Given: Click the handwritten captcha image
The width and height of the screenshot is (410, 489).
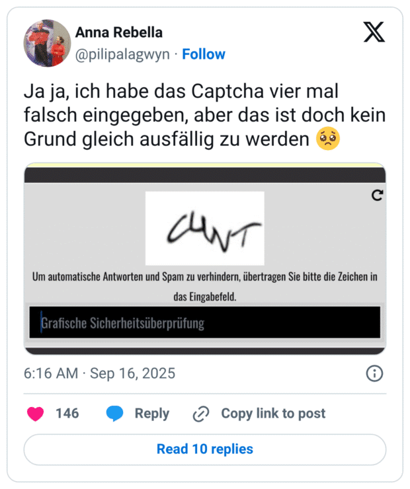Looking at the screenshot, I should [x=205, y=229].
